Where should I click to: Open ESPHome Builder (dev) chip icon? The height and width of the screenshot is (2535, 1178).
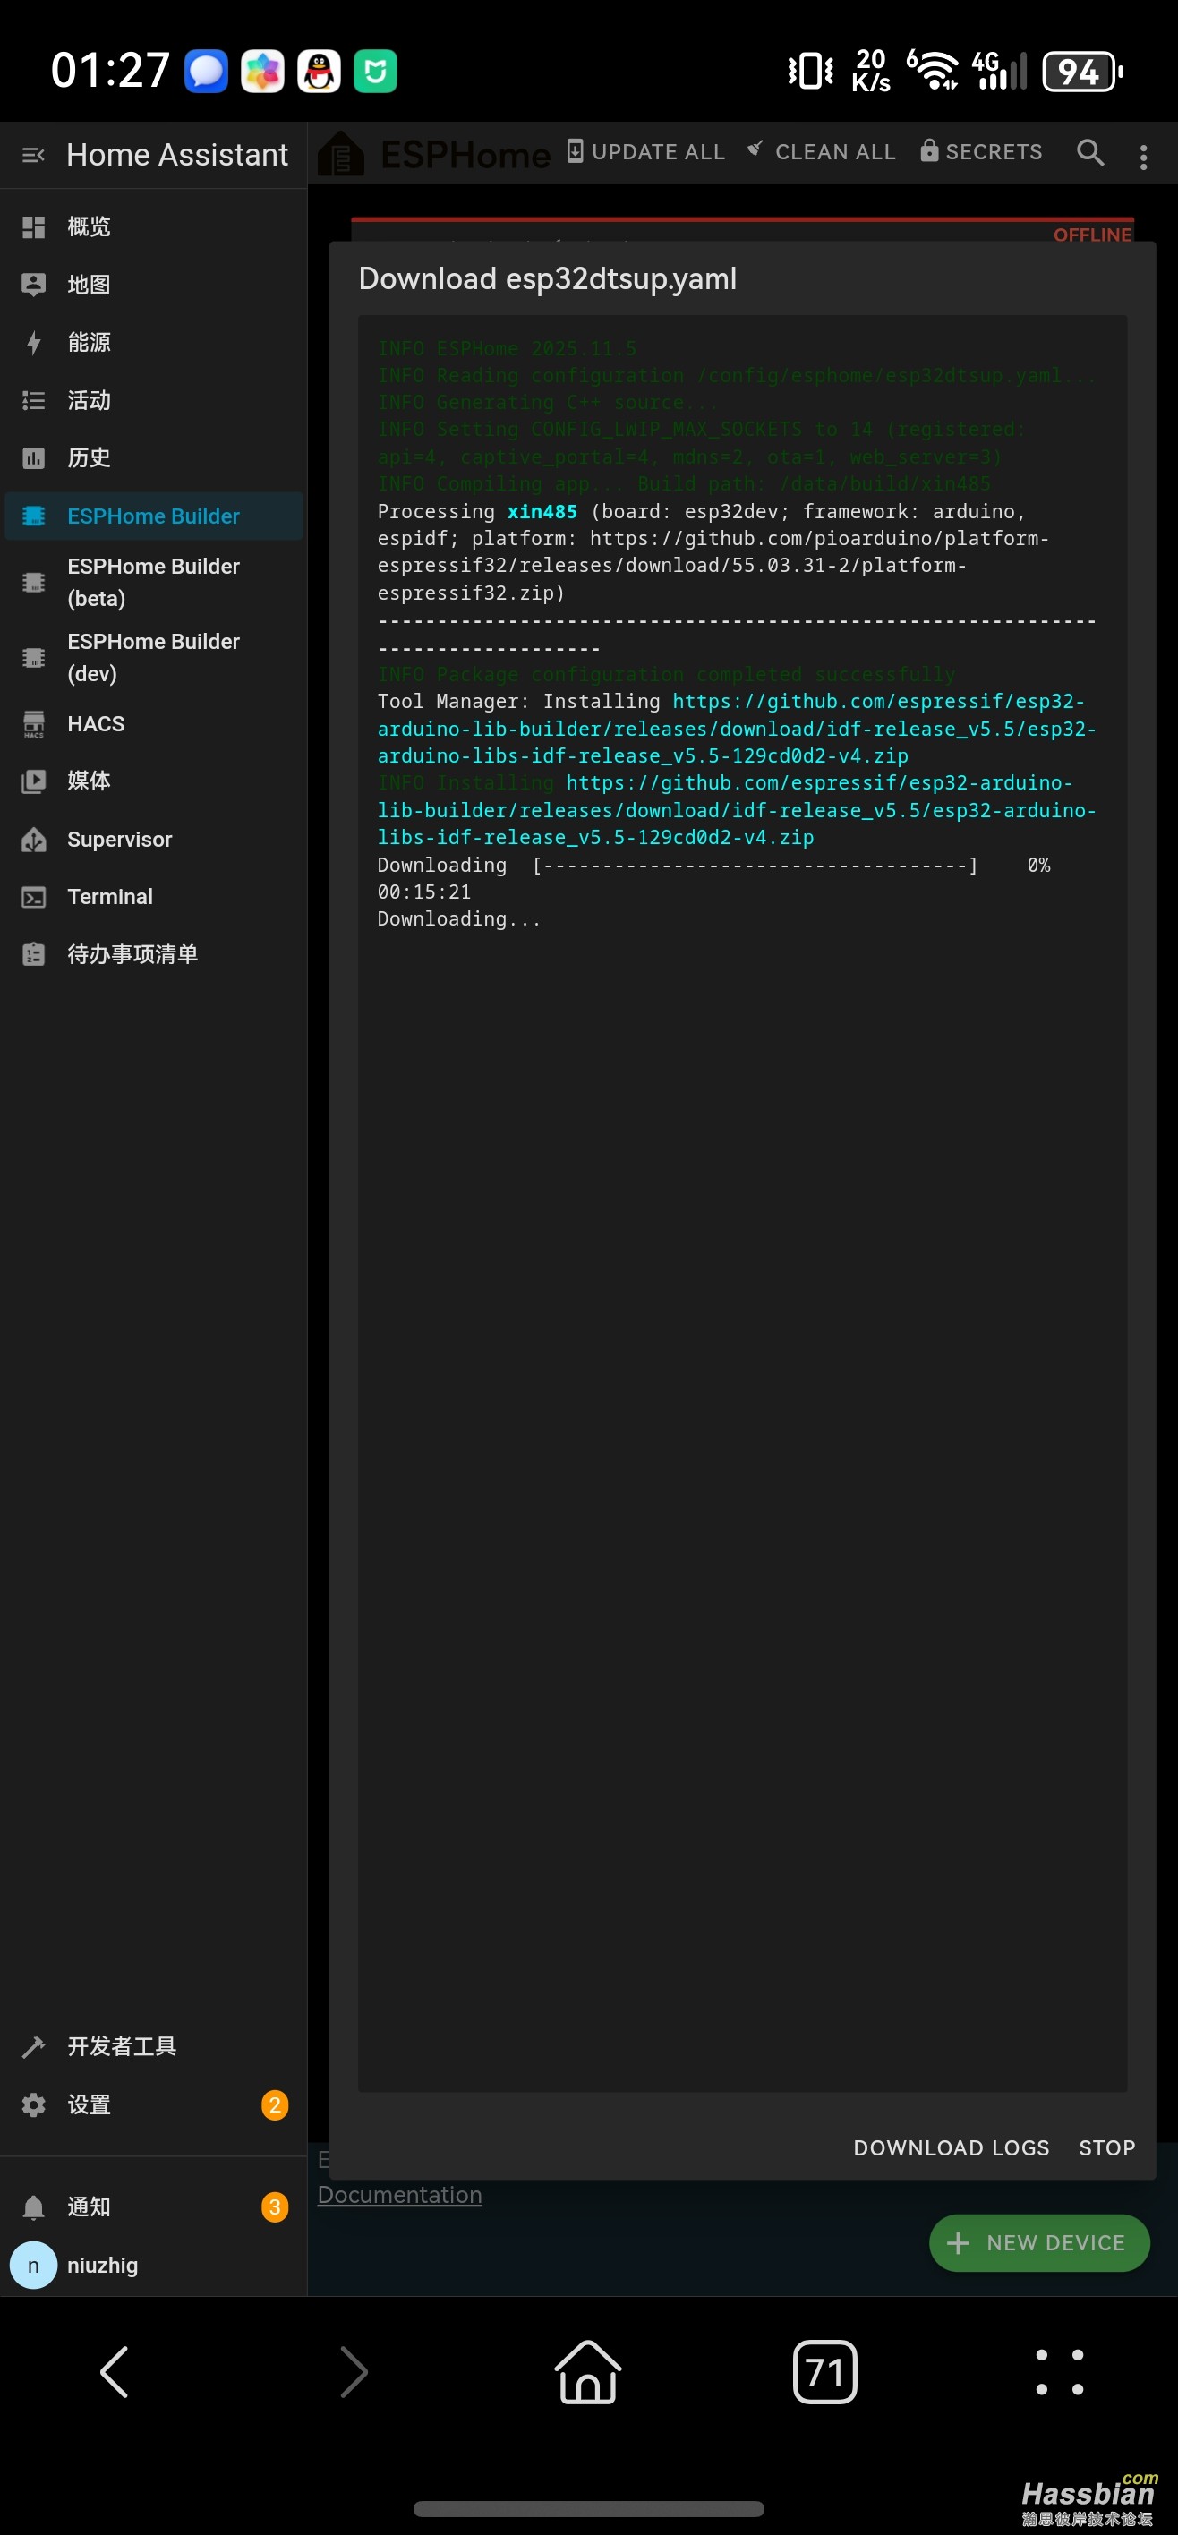pyautogui.click(x=33, y=657)
